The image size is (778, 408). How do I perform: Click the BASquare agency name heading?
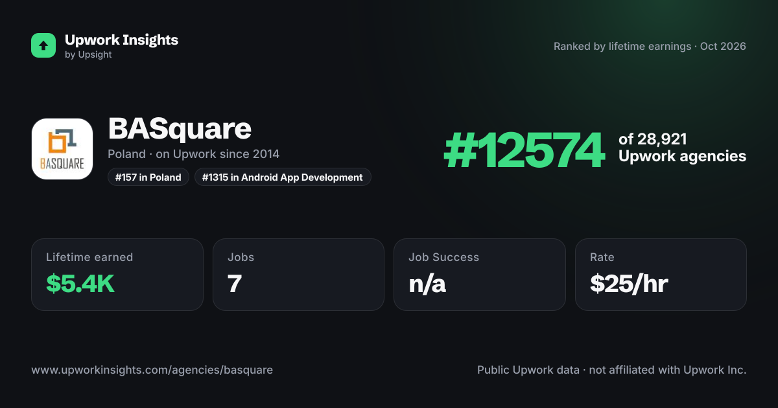180,129
